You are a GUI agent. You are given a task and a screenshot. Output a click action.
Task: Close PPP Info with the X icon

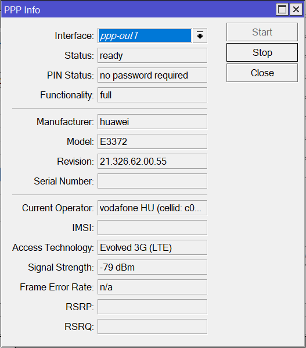click(x=296, y=9)
